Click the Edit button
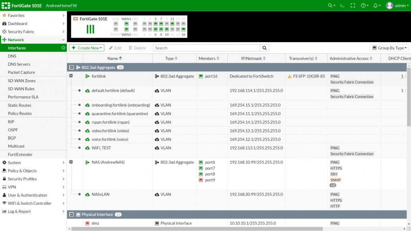Image resolution: width=411 pixels, height=231 pixels. coord(115,48)
